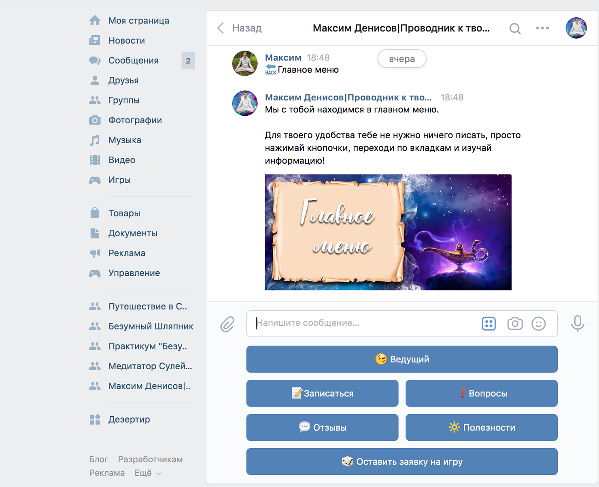Open Игры in the left menu
The width and height of the screenshot is (599, 487).
[x=119, y=180]
